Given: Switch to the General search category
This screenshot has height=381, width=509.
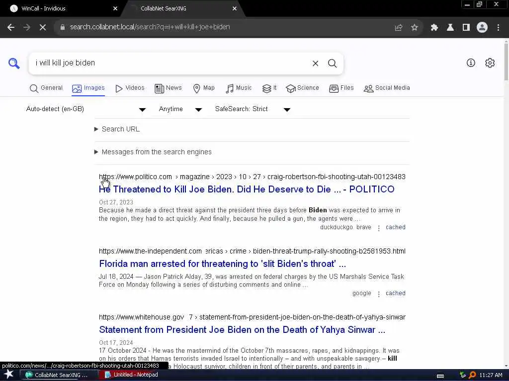Looking at the screenshot, I should point(46,88).
